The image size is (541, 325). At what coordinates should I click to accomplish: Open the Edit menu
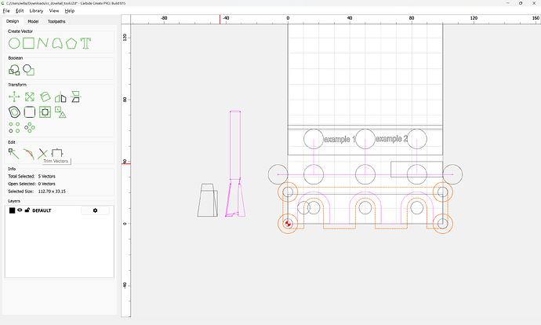tap(20, 11)
